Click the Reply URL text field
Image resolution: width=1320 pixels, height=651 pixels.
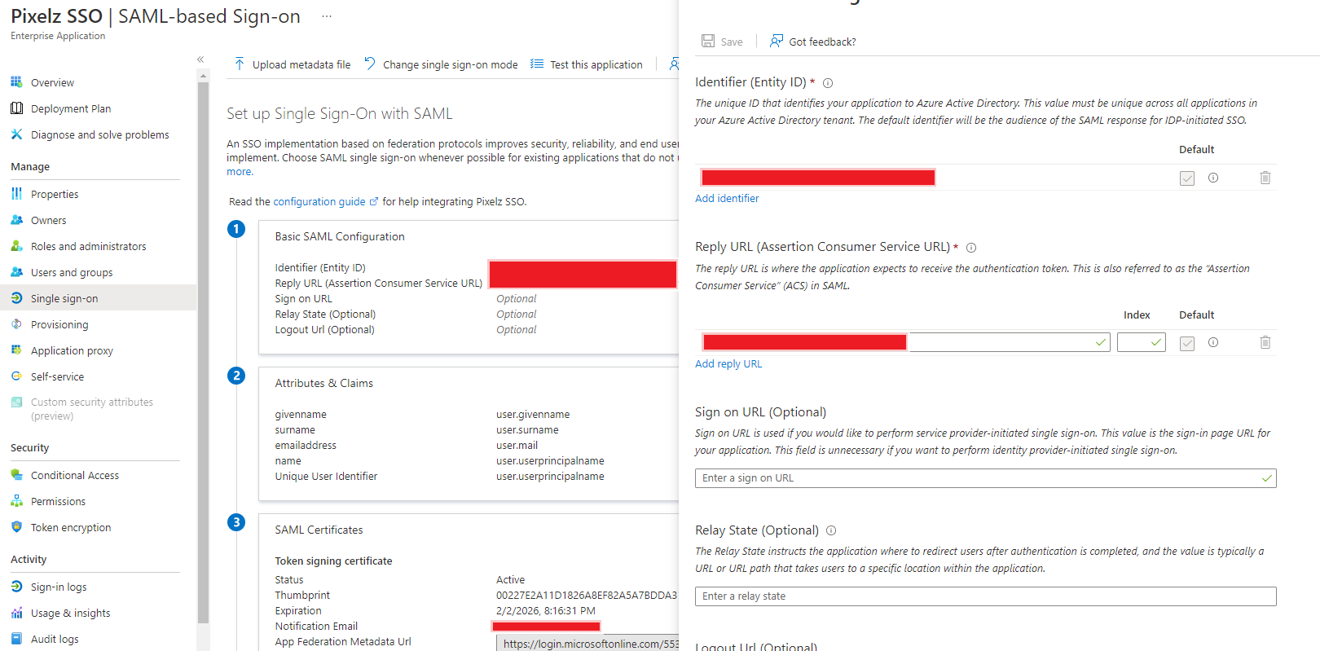click(905, 342)
